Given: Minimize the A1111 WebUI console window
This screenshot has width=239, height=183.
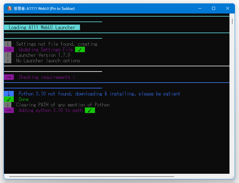Looking at the screenshot, I should click(200, 8).
